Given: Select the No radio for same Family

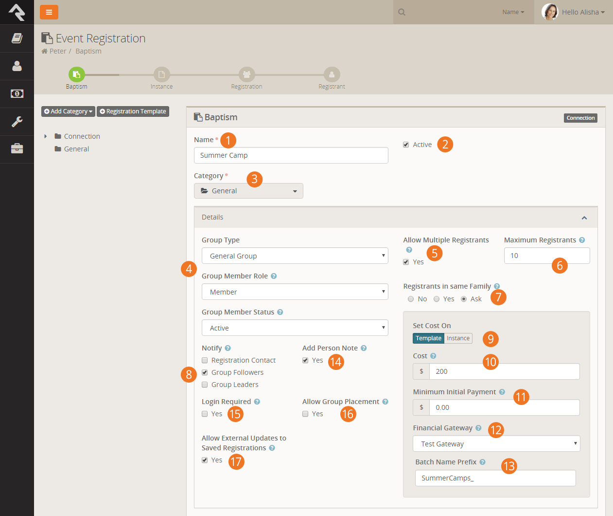Looking at the screenshot, I should coord(411,299).
